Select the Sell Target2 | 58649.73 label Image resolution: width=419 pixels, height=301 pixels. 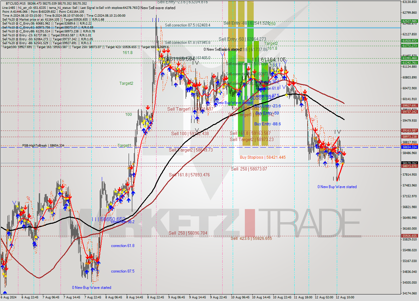(191, 150)
